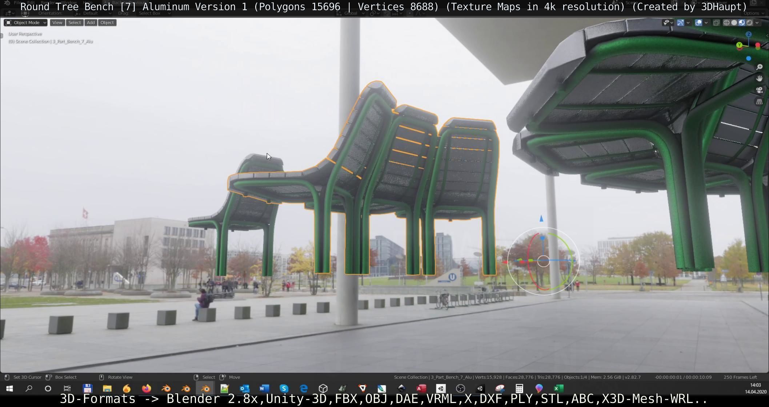
Task: Switch perspective/orthographic with grid icon
Action: click(x=759, y=102)
